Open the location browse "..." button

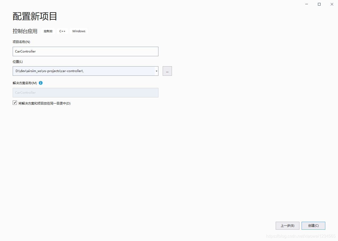click(x=167, y=71)
